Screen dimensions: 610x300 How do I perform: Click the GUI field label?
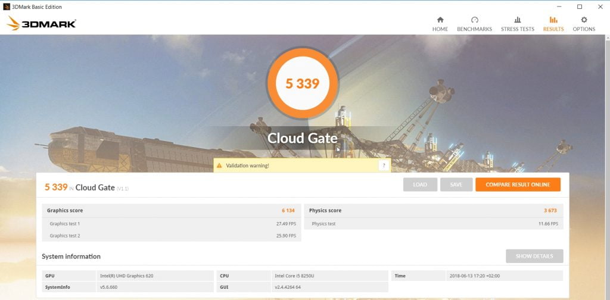coord(223,287)
